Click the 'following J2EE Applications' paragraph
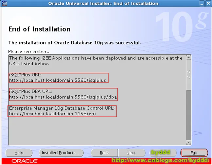Image resolution: width=212 pixels, height=165 pixels. pyautogui.click(x=96, y=61)
